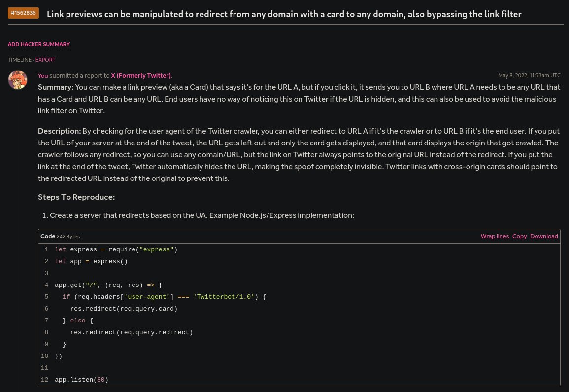
Task: Open the Add Hacker Summary link
Action: point(39,44)
